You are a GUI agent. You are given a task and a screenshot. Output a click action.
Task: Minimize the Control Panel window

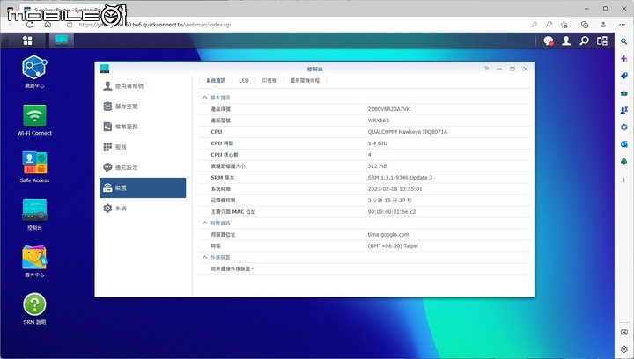pos(499,69)
